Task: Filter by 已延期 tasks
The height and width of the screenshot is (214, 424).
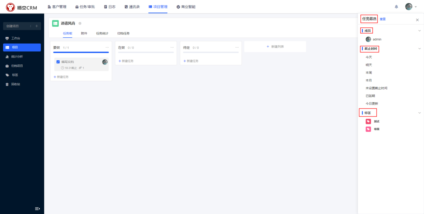Action: click(370, 96)
